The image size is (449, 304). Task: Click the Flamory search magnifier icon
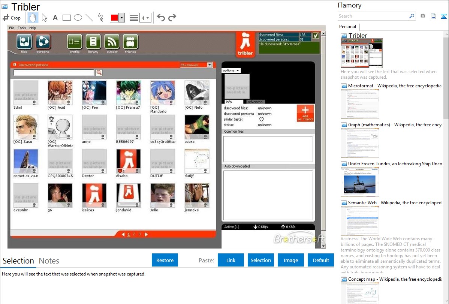(x=412, y=16)
